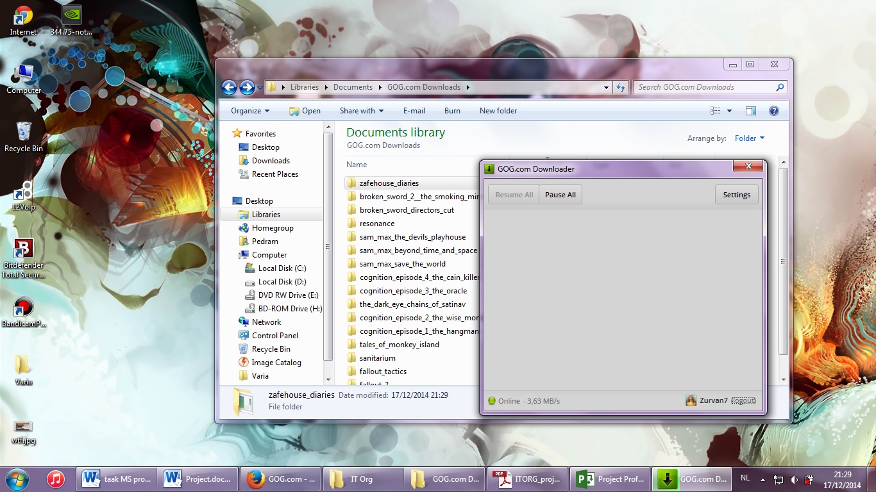The image size is (876, 492).
Task: Open iTunes from the taskbar
Action: coord(56,479)
